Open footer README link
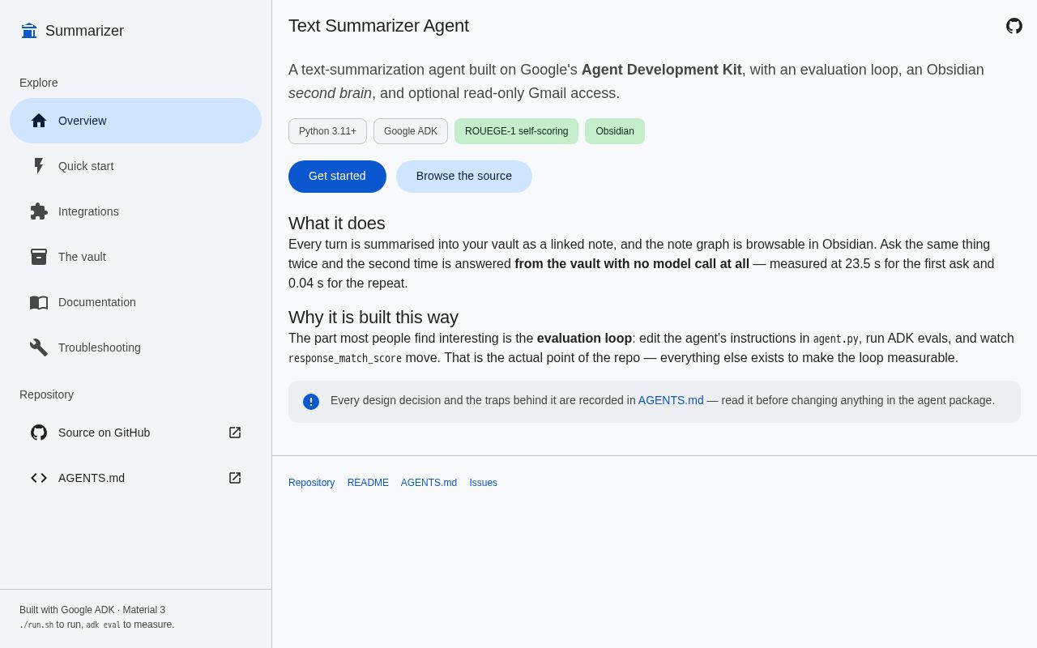Viewport: 1037px width, 648px height. (368, 483)
